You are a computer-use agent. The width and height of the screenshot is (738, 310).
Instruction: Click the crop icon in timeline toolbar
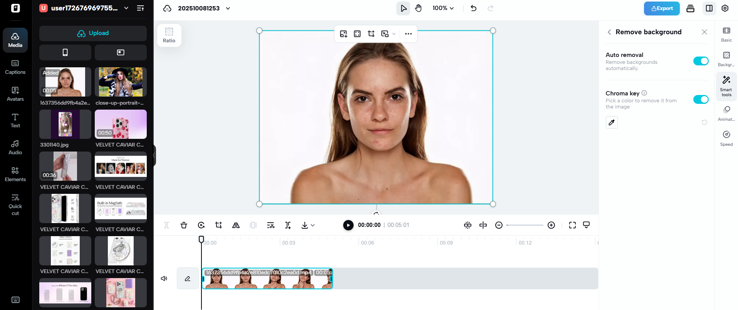pos(218,225)
